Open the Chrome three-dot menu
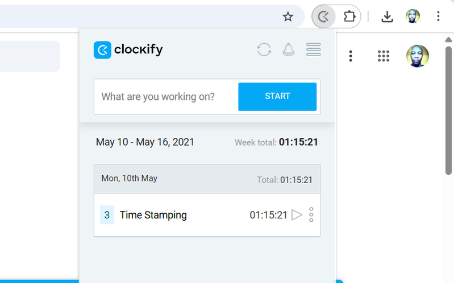The width and height of the screenshot is (454, 283). pyautogui.click(x=438, y=16)
